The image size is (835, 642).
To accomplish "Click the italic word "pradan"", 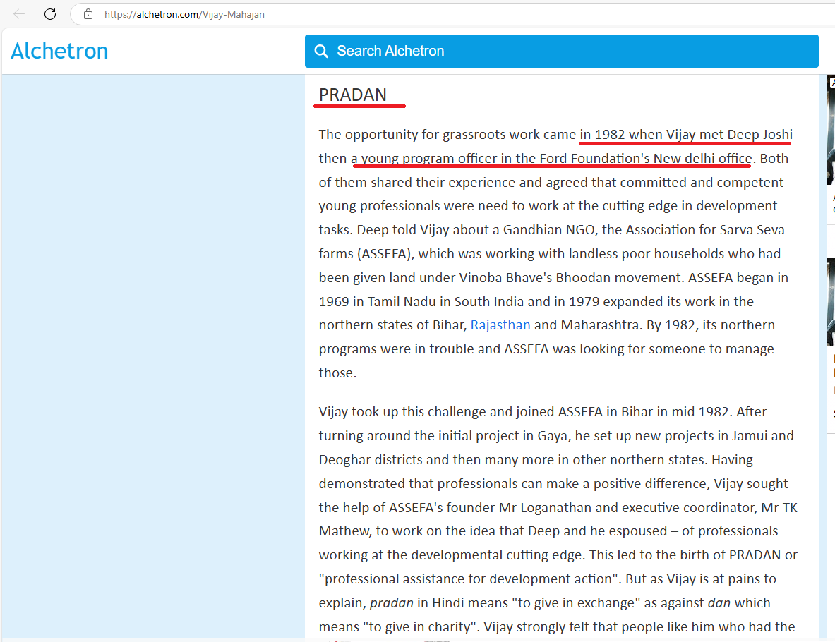I will coord(392,603).
